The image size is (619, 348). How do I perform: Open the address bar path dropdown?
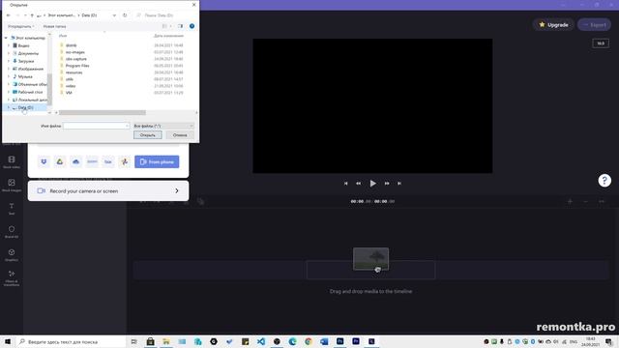114,15
